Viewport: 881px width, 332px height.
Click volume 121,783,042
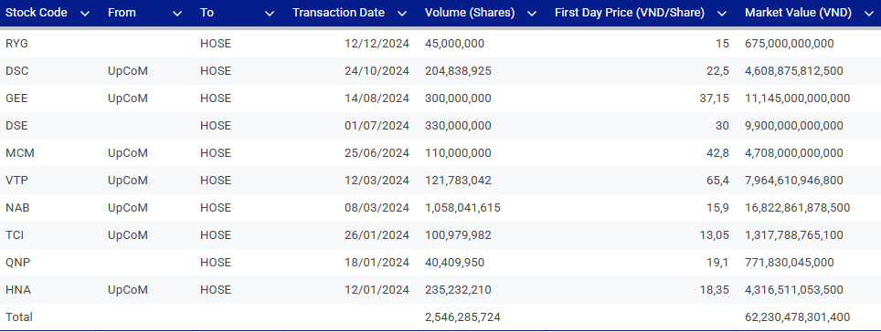pyautogui.click(x=458, y=181)
